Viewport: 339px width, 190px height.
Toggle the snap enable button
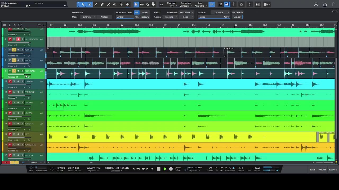tap(212, 4)
